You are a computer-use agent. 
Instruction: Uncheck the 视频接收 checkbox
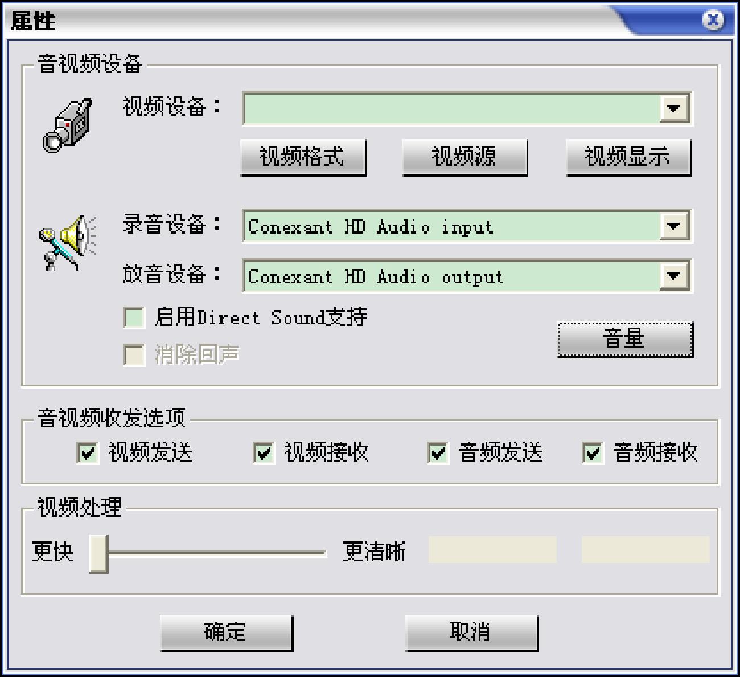coord(263,452)
